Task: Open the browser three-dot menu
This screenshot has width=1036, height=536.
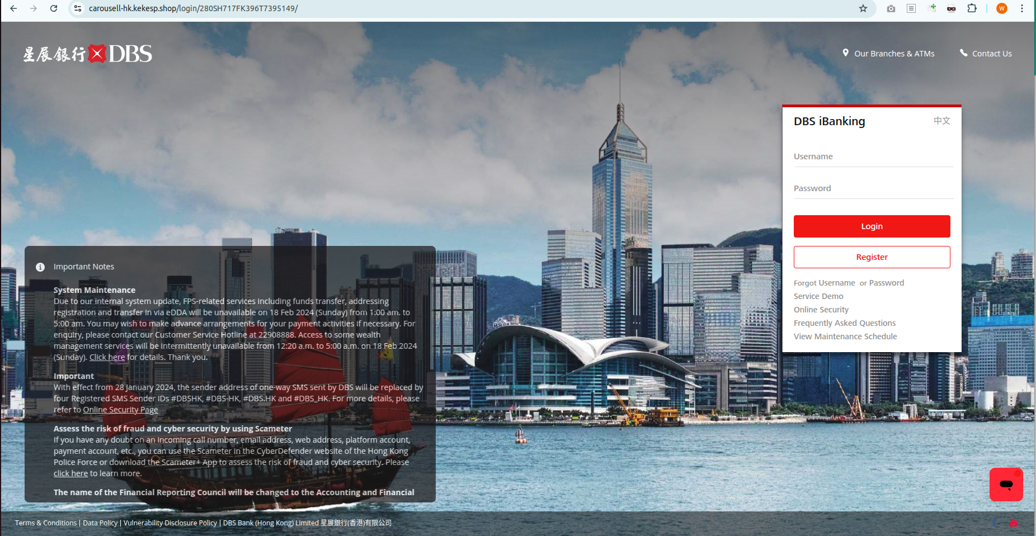Action: point(1022,8)
